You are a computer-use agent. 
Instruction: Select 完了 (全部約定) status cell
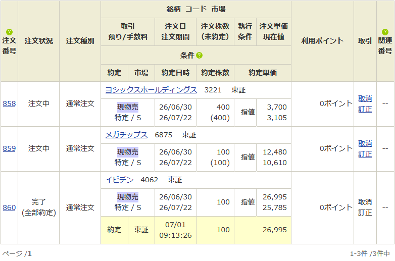pyautogui.click(x=39, y=207)
